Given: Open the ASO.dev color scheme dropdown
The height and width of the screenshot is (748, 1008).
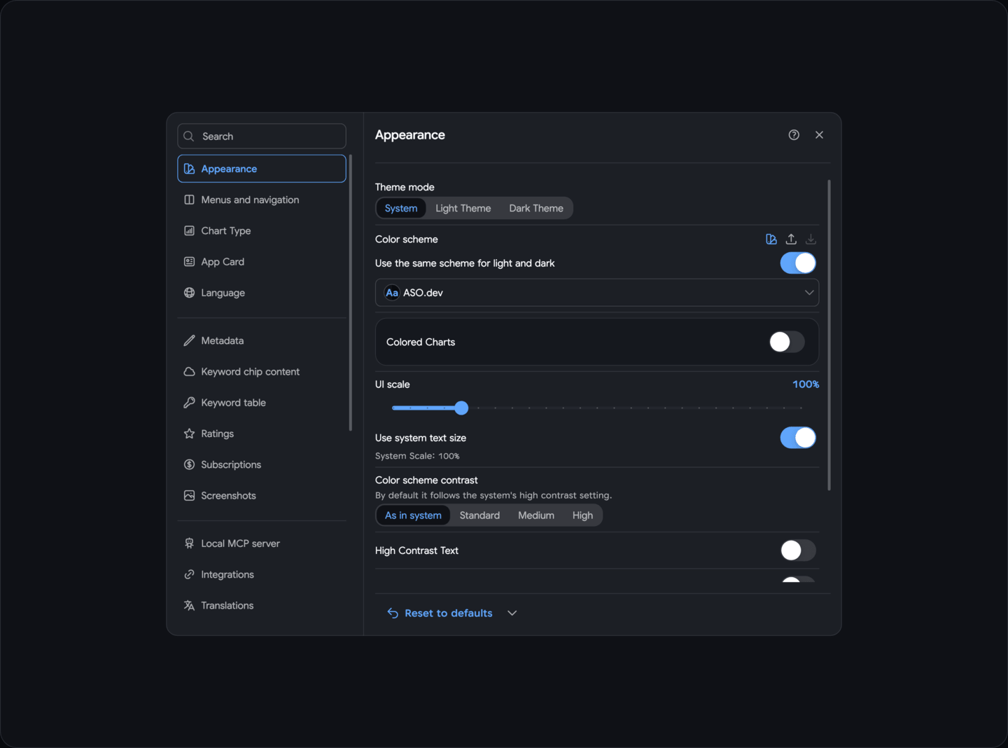Looking at the screenshot, I should point(597,293).
